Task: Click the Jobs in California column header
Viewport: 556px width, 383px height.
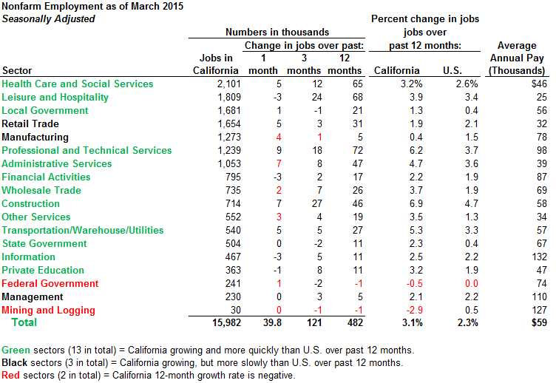Action: pyautogui.click(x=216, y=64)
